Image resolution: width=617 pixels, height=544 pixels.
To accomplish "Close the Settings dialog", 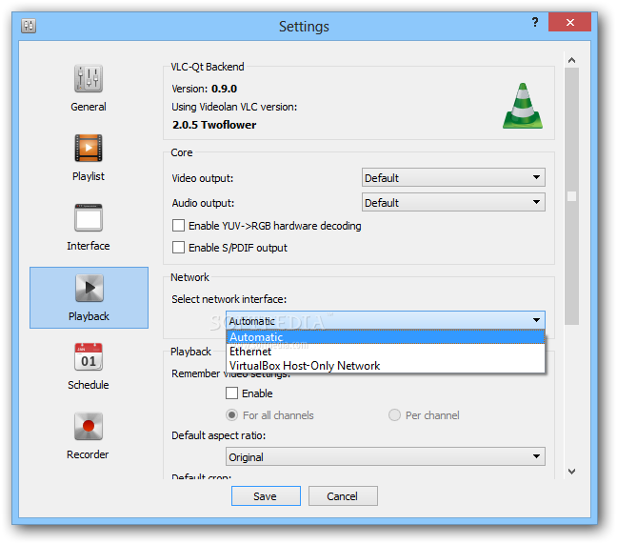I will click(569, 22).
